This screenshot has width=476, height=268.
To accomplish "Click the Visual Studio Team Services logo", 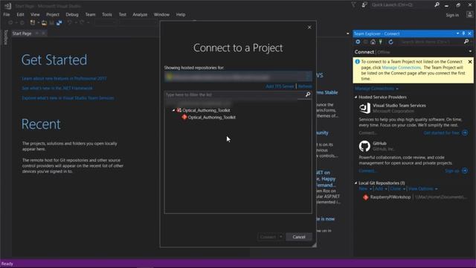I will point(364,108).
